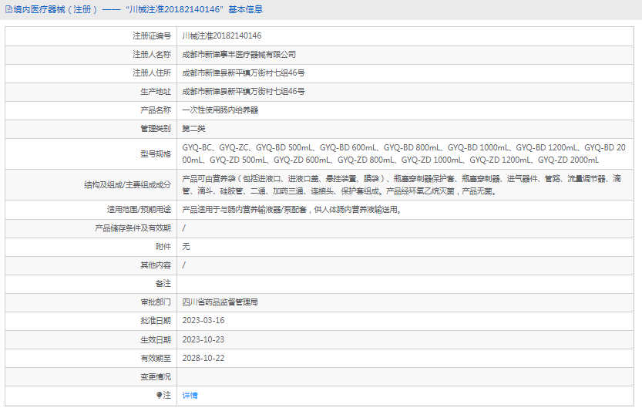
Task: Select expiry date 2028-10-22
Action: tap(203, 358)
